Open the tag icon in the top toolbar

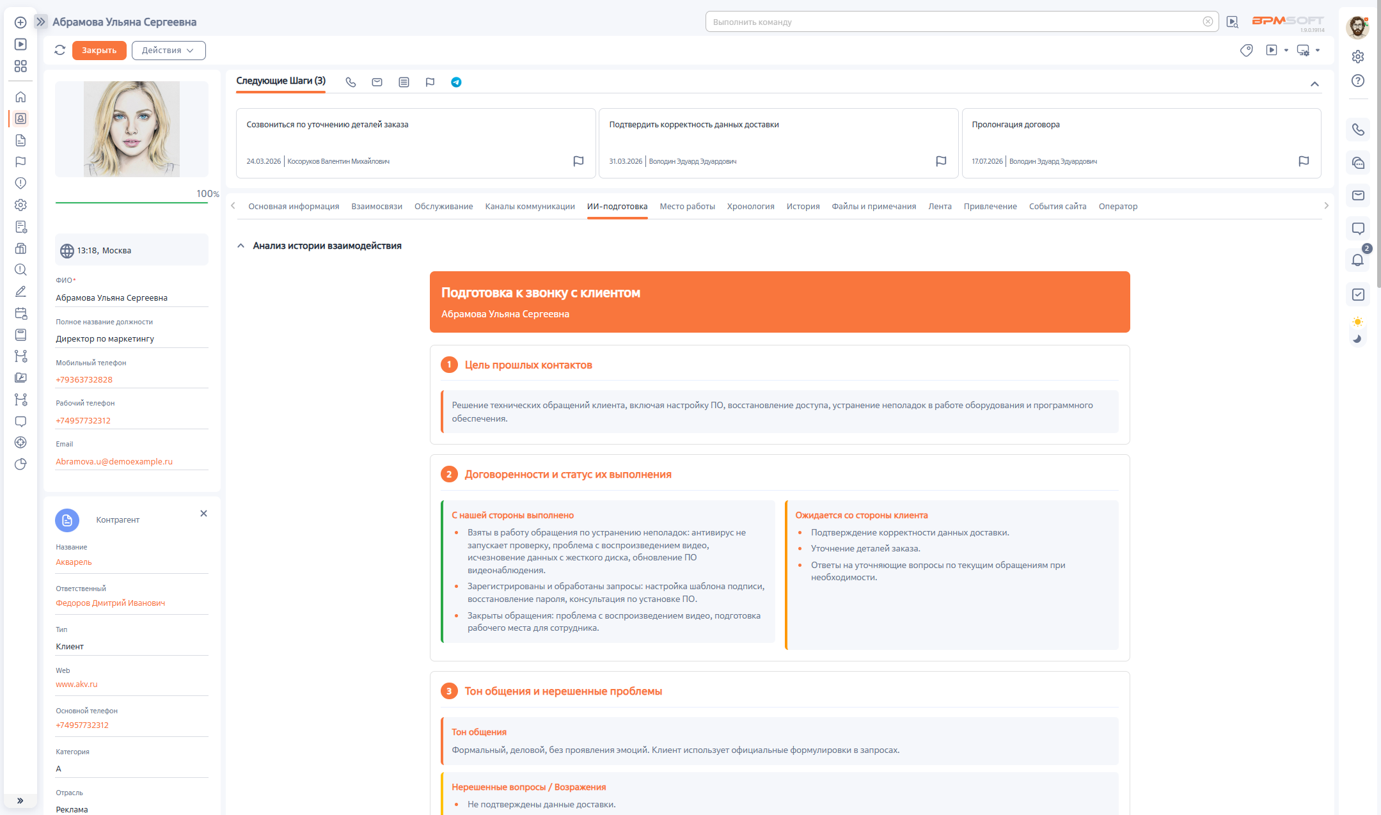point(1246,51)
